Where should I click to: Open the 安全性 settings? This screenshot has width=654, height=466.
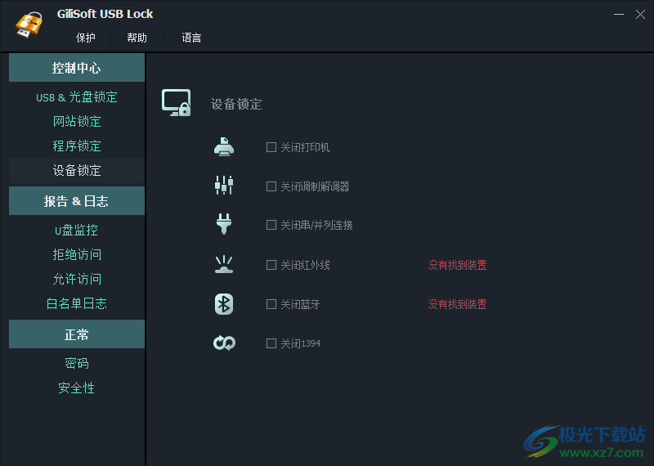pyautogui.click(x=77, y=388)
